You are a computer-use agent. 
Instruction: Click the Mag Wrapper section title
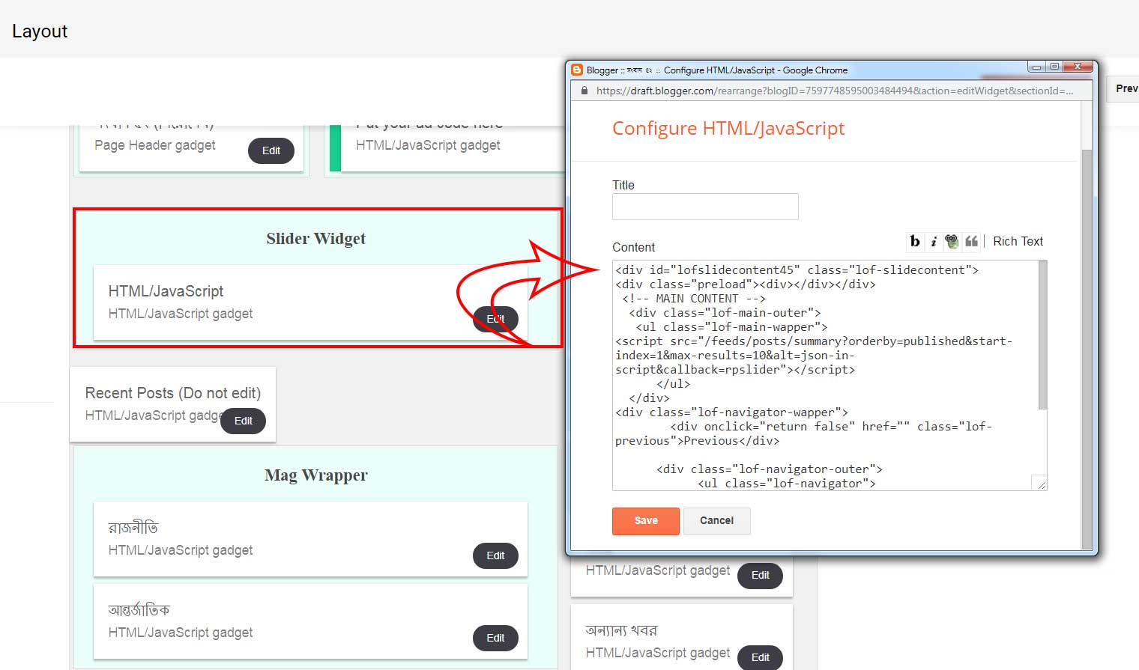pyautogui.click(x=316, y=475)
